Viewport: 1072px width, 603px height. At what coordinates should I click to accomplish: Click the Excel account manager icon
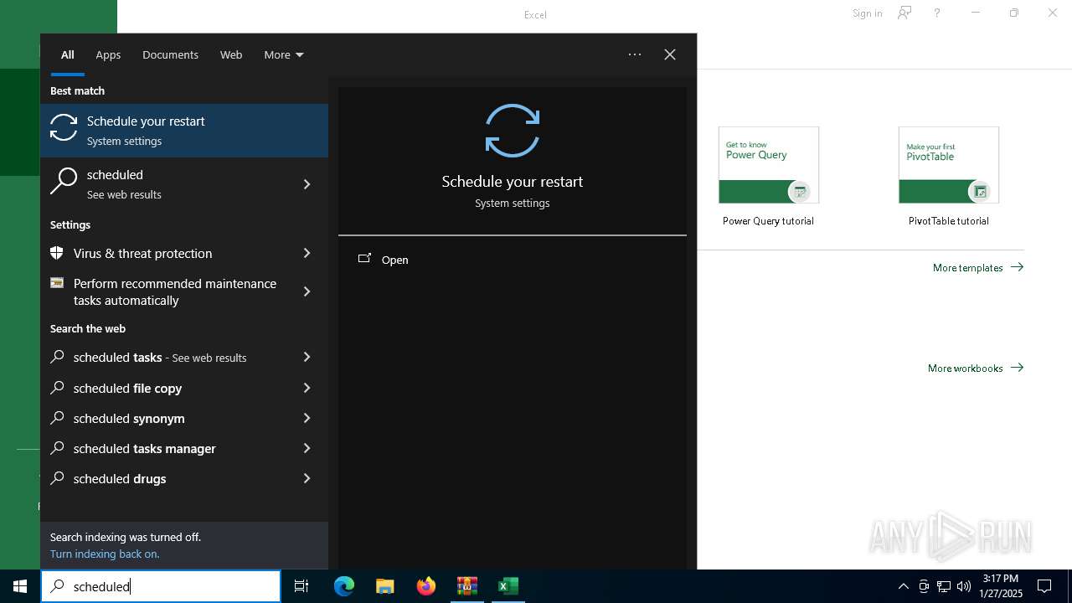coord(904,13)
